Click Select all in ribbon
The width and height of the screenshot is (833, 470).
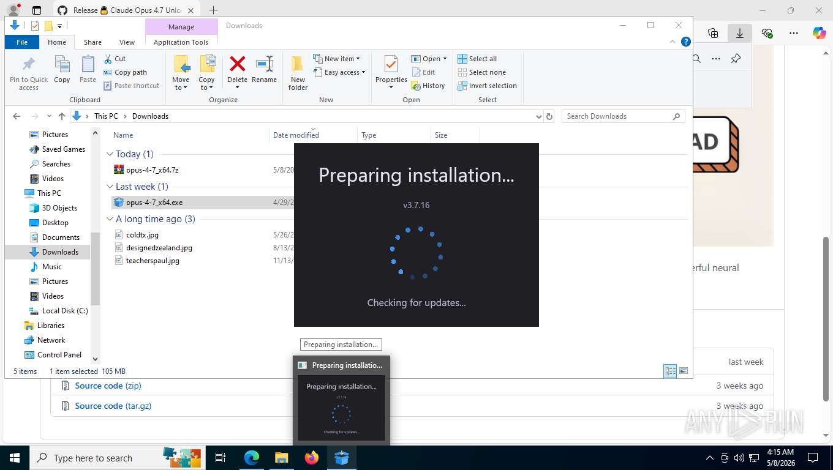(477, 59)
